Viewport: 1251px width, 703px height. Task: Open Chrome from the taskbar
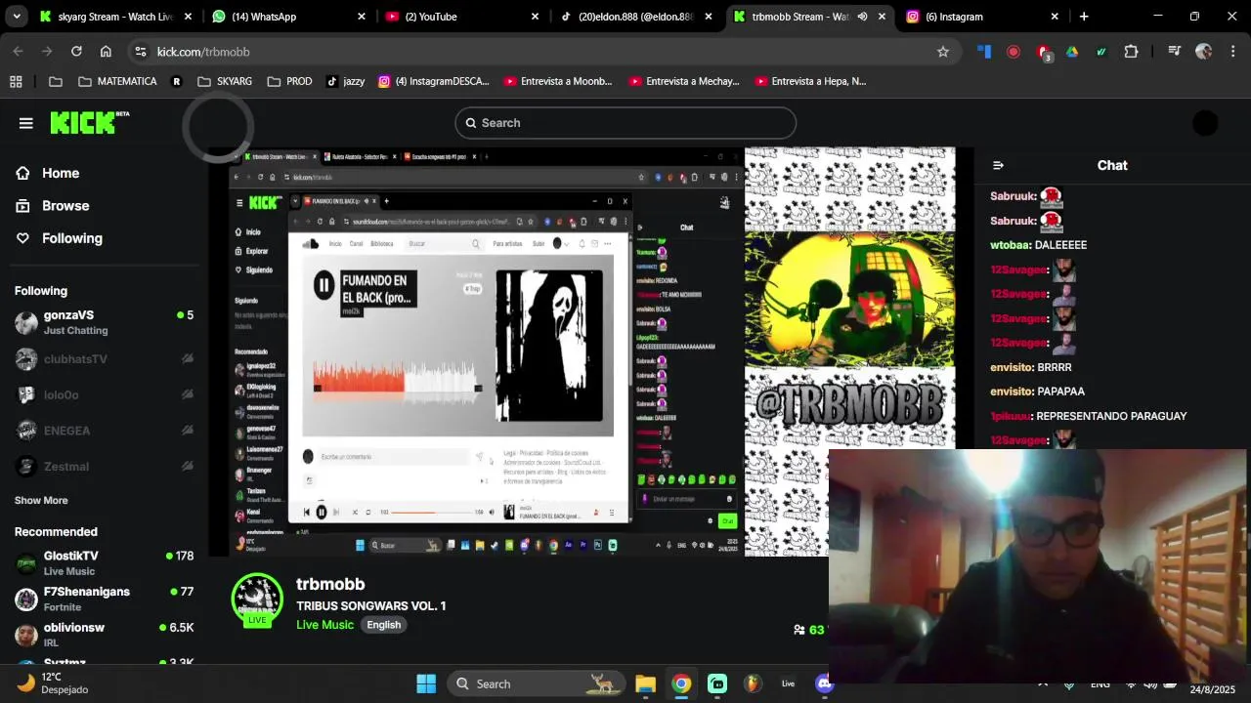[681, 683]
